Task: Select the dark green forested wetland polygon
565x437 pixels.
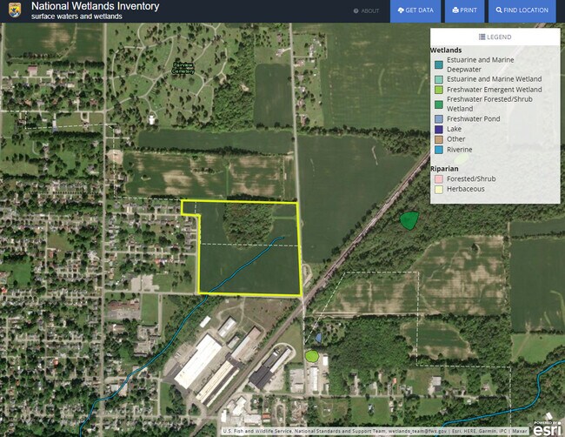Action: (x=409, y=220)
